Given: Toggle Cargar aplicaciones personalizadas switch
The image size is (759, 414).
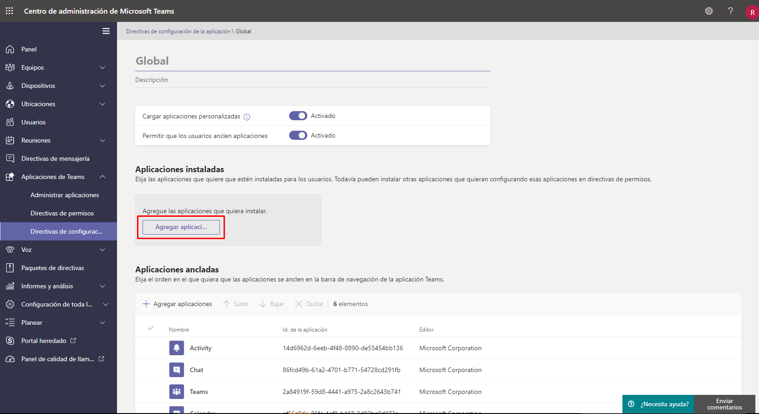Looking at the screenshot, I should point(298,116).
